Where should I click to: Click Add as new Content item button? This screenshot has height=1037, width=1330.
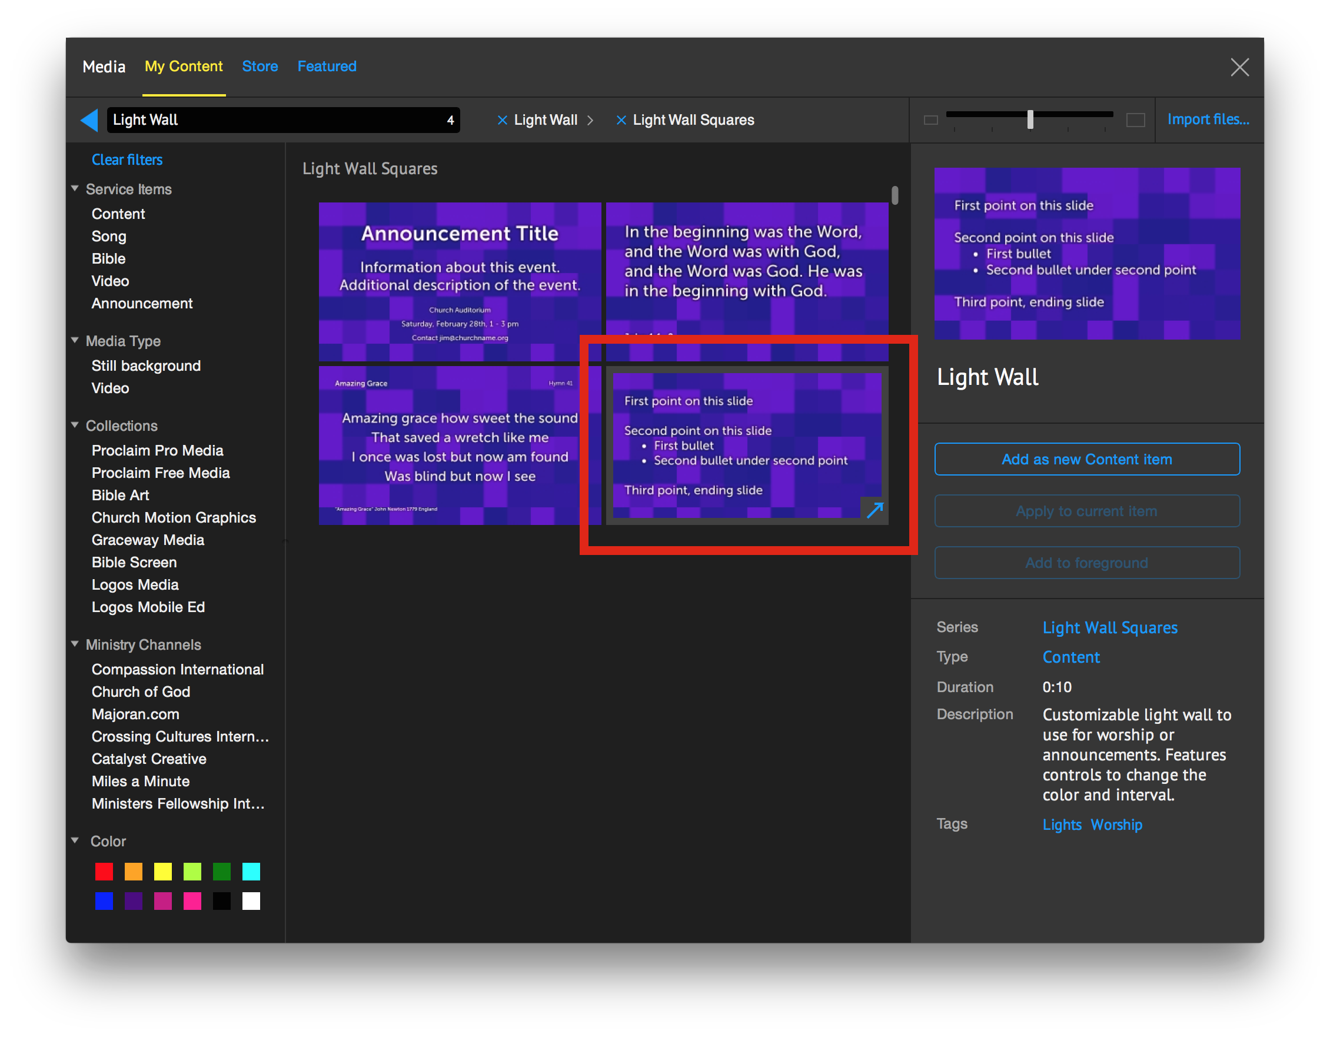[1086, 459]
